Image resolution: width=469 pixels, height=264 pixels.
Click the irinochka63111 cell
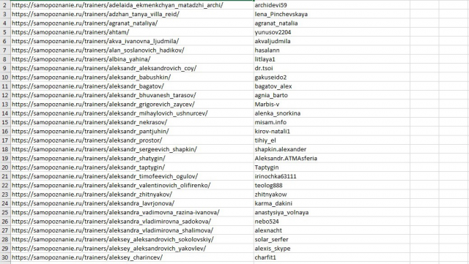click(x=332, y=176)
